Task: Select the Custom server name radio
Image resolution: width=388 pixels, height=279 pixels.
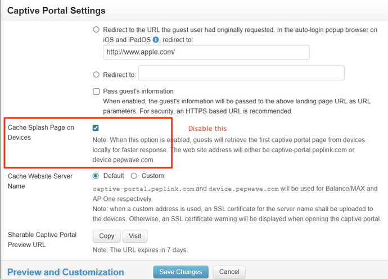Action: coord(134,176)
